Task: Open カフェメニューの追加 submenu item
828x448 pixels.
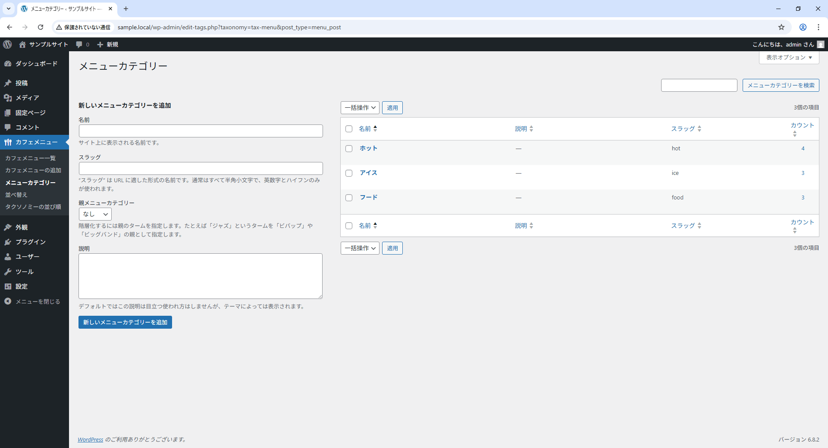Action: (33, 170)
